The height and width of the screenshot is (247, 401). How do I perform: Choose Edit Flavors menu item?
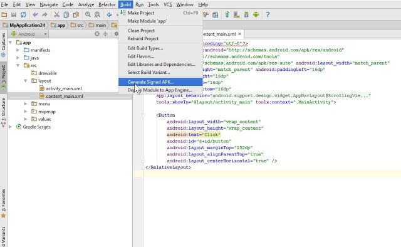[160, 56]
